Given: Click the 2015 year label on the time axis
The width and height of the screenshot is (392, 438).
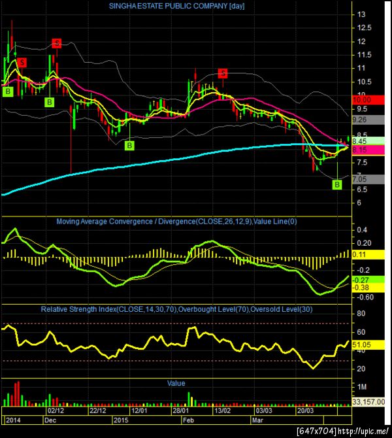Looking at the screenshot, I should [x=121, y=420].
